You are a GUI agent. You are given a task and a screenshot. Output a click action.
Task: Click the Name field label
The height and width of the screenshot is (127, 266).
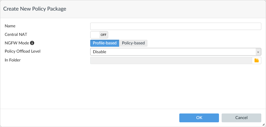[10, 26]
